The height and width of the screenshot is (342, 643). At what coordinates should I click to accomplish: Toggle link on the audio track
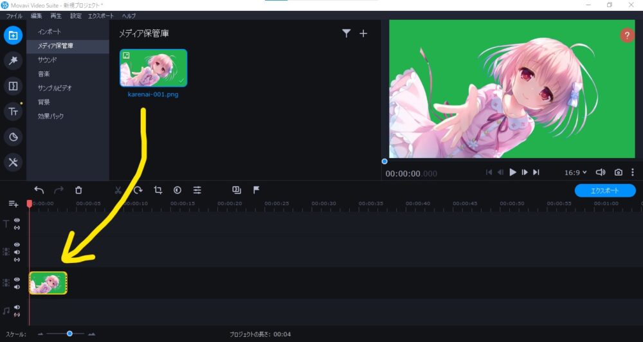(x=17, y=314)
